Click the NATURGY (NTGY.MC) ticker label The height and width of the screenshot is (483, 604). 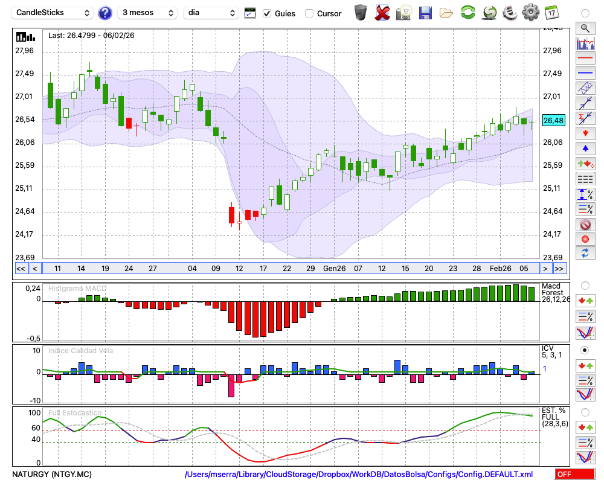coord(52,474)
